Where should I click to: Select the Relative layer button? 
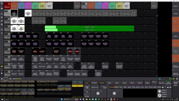coord(116,87)
